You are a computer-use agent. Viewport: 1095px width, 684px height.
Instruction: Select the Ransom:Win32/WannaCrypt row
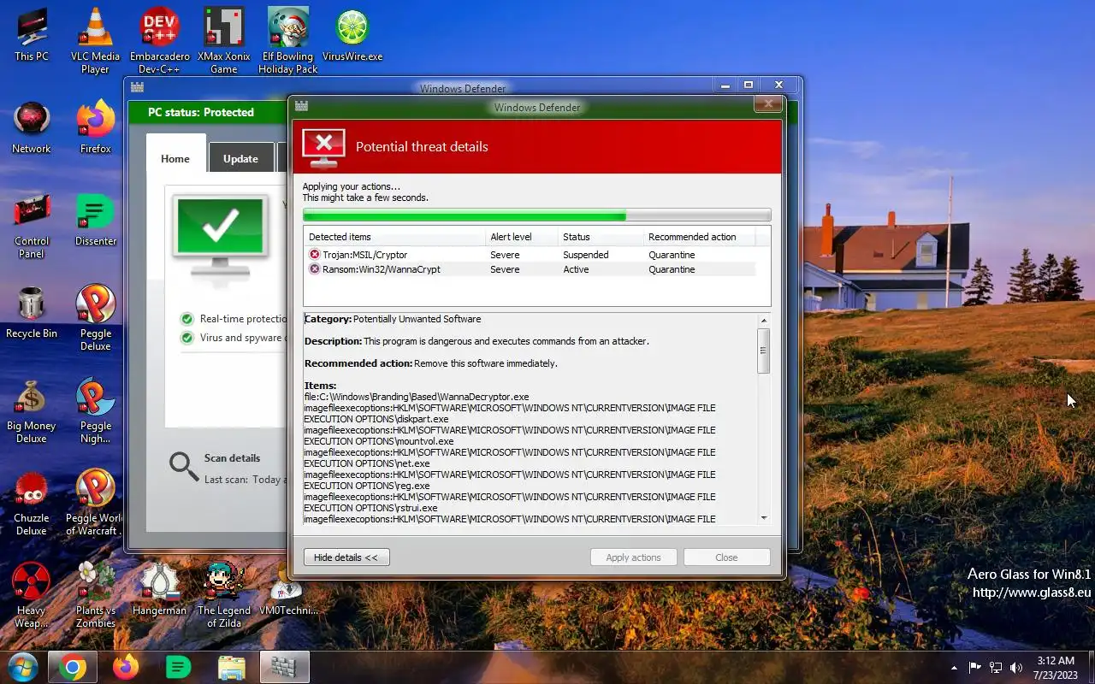tap(530, 269)
